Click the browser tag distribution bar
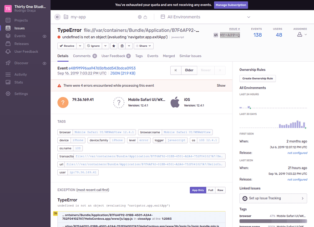314x227 pixels. click(273, 221)
